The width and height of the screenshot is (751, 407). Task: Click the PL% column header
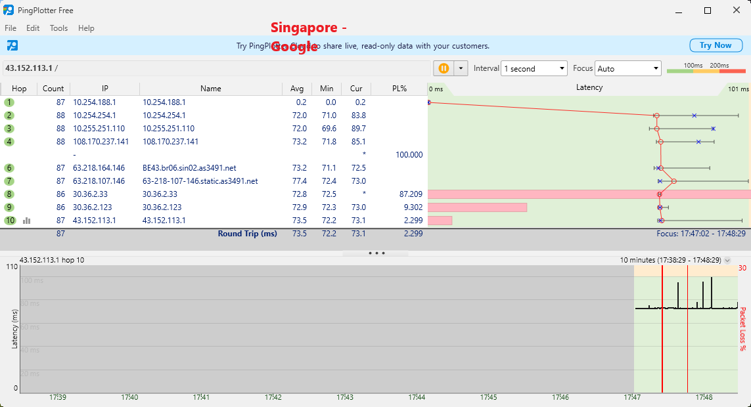click(x=399, y=89)
